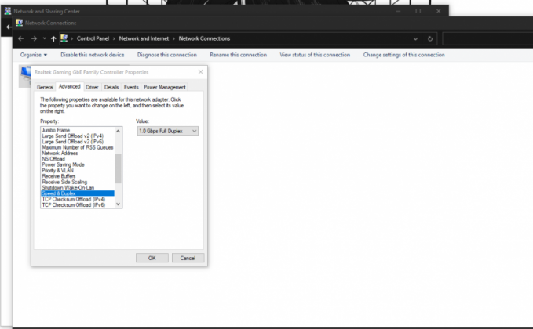Screen dimensions: 533x329
Task: Click Network and Internet breadcrumb
Action: (144, 38)
